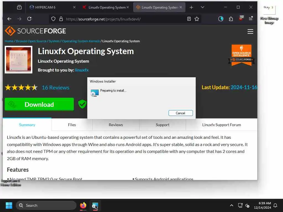Click the Open Source Excellence badge
This screenshot has width=283, height=212.
(241, 55)
